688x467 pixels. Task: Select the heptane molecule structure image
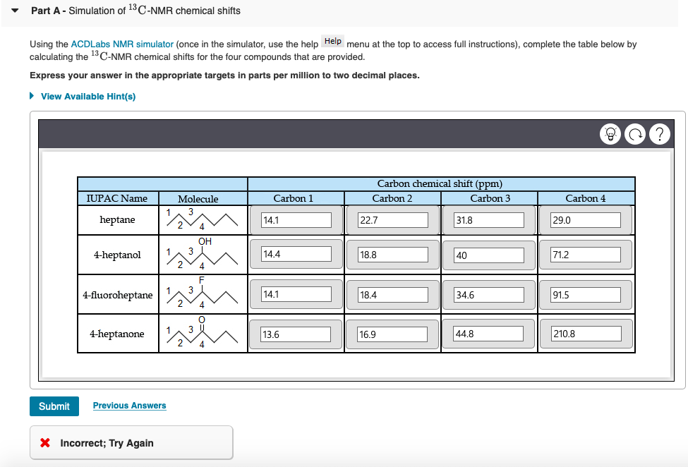pos(203,219)
